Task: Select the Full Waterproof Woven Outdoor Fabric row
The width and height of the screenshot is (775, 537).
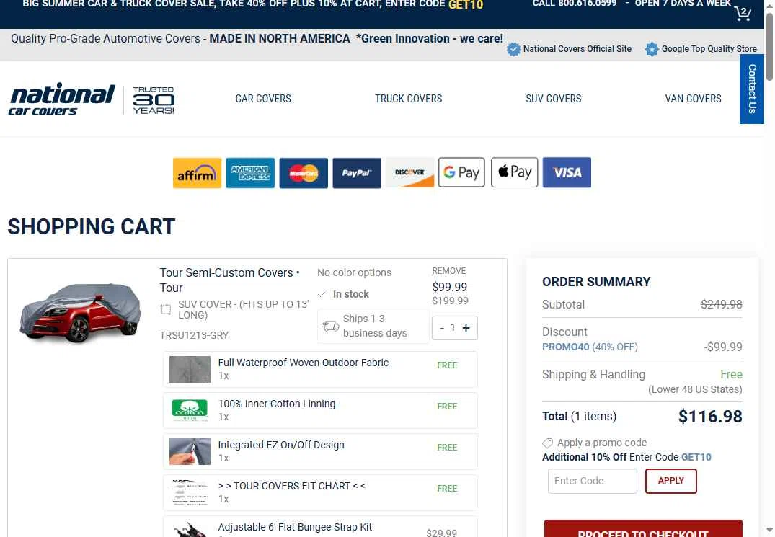Action: 320,370
